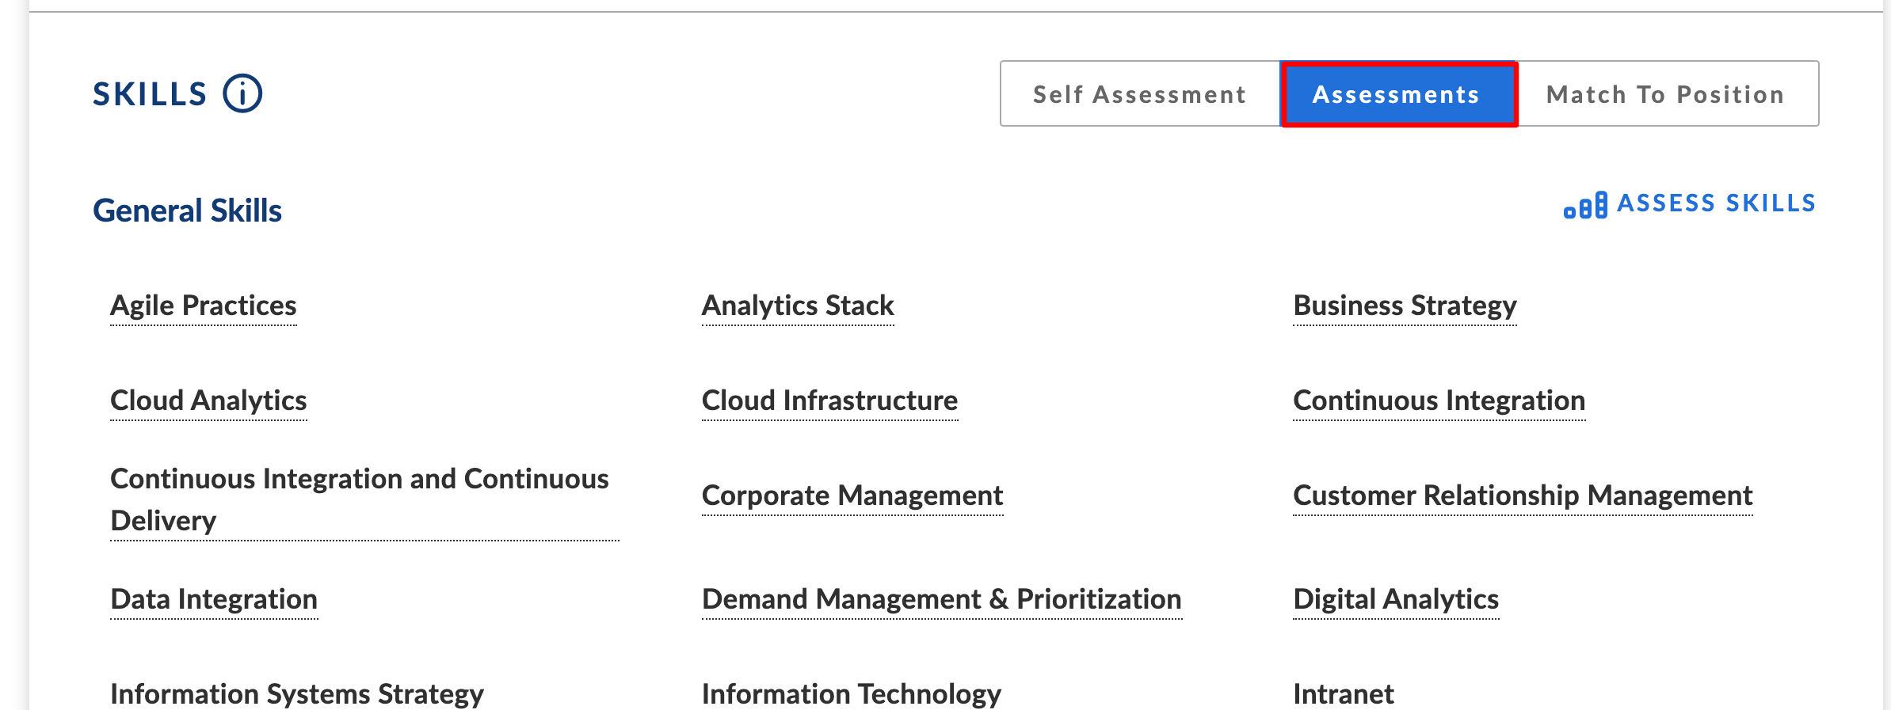Switch to Self Assessment tab
Screen dimensions: 1891x710
coord(1140,94)
